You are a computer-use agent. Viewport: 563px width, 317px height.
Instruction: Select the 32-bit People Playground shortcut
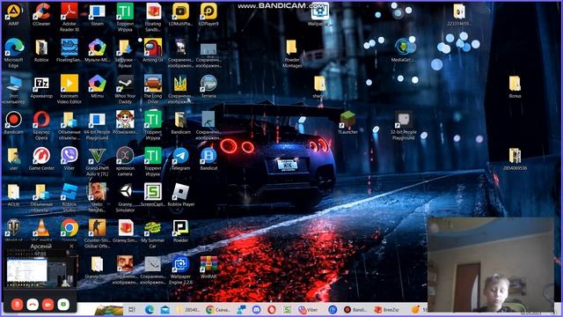(403, 120)
